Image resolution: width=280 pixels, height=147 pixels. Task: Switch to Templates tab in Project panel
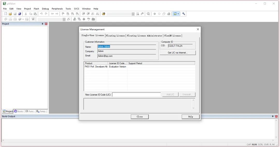(x=41, y=111)
